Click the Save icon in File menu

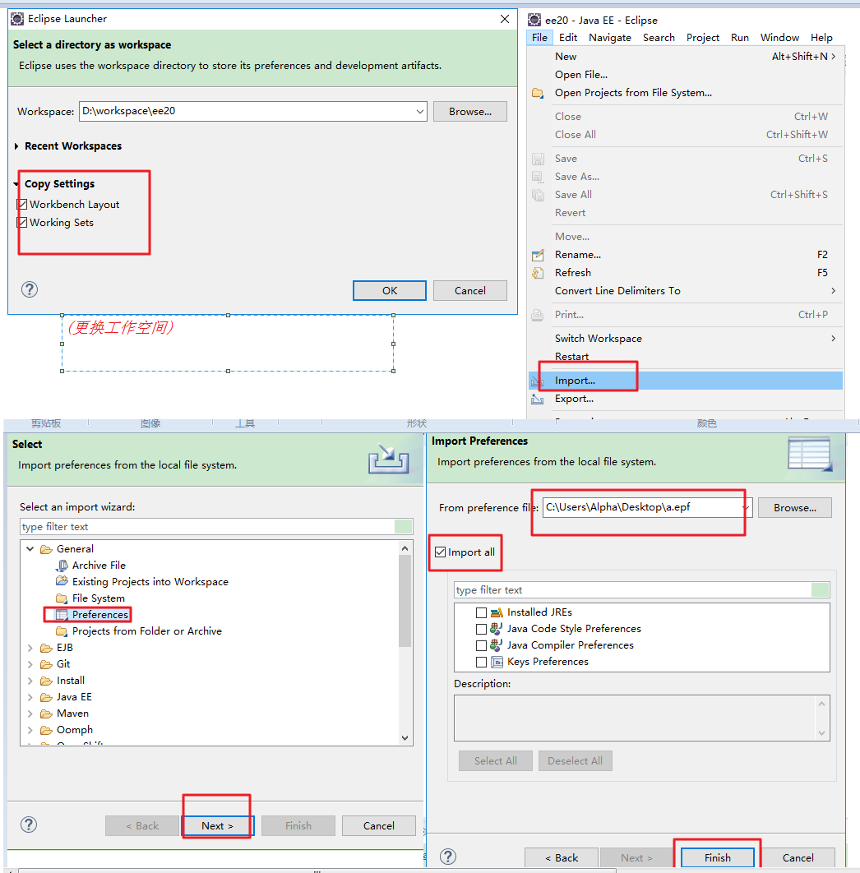538,159
